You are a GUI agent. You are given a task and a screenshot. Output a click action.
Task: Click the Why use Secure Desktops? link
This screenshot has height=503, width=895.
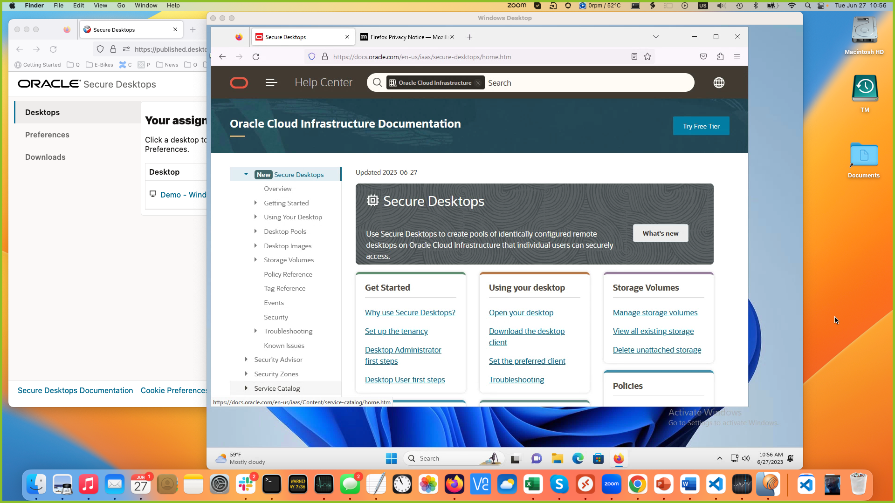click(410, 313)
